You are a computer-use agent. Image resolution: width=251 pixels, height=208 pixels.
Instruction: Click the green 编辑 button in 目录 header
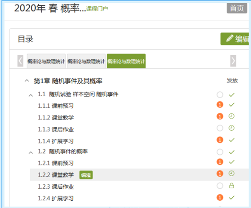(235, 39)
